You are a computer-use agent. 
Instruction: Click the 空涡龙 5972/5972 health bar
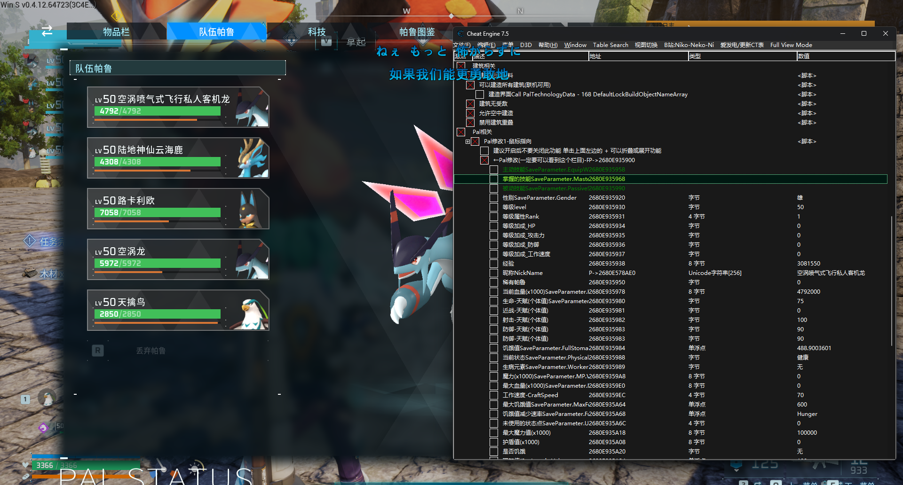point(158,263)
